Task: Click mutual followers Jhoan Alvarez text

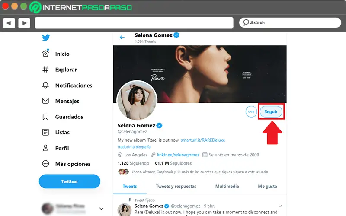Action: 200,172
